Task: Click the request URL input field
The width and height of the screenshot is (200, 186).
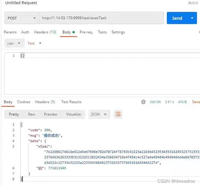Action: pos(101,18)
